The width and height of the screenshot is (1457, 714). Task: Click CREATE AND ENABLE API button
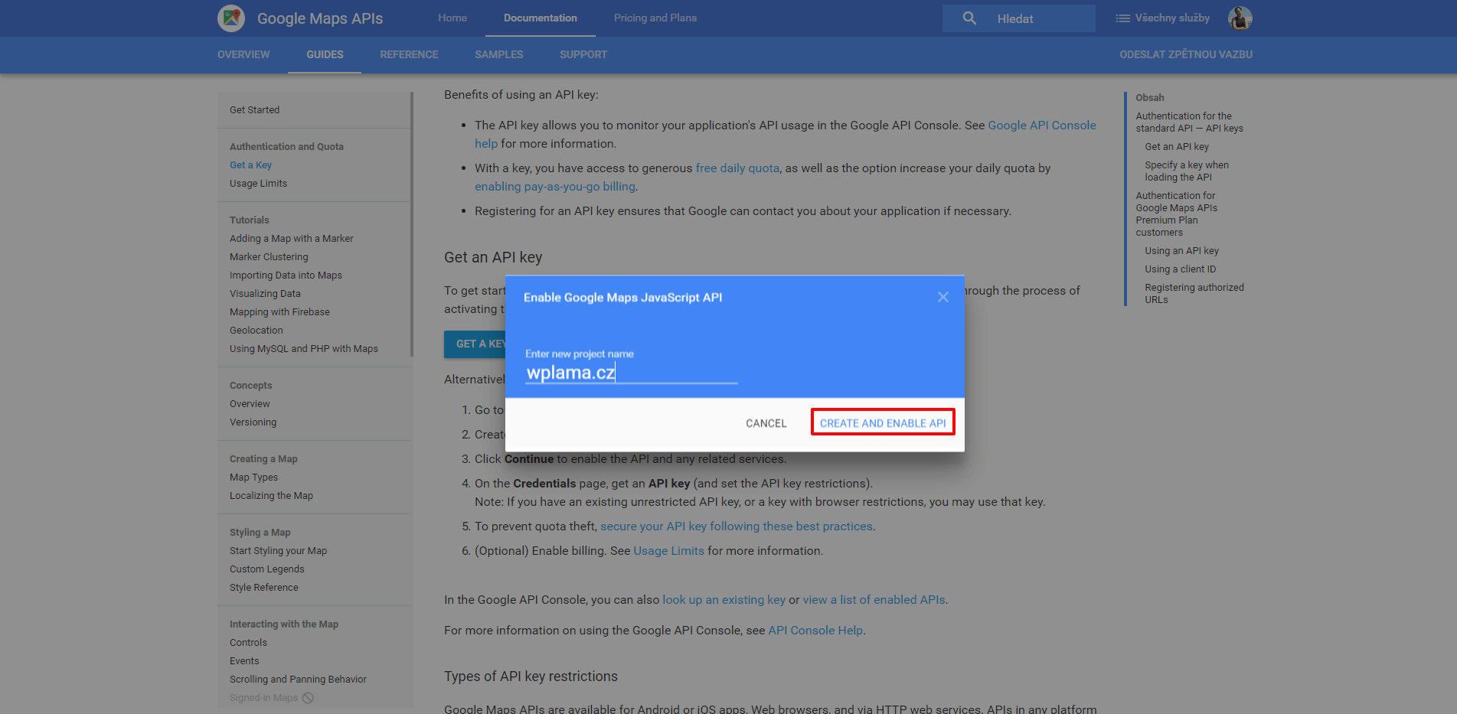[883, 423]
